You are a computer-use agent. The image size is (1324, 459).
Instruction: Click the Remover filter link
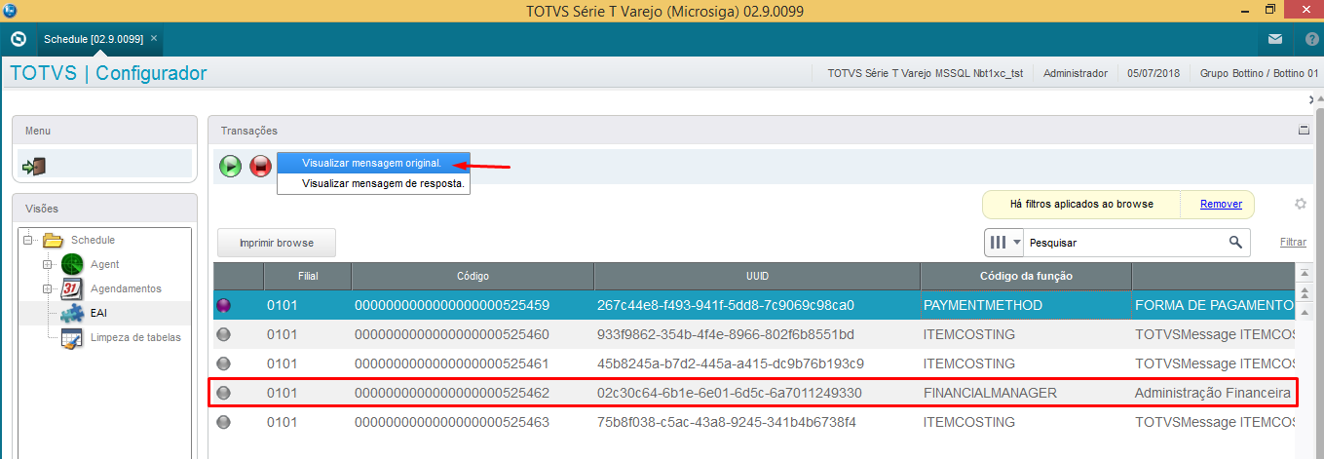1221,204
